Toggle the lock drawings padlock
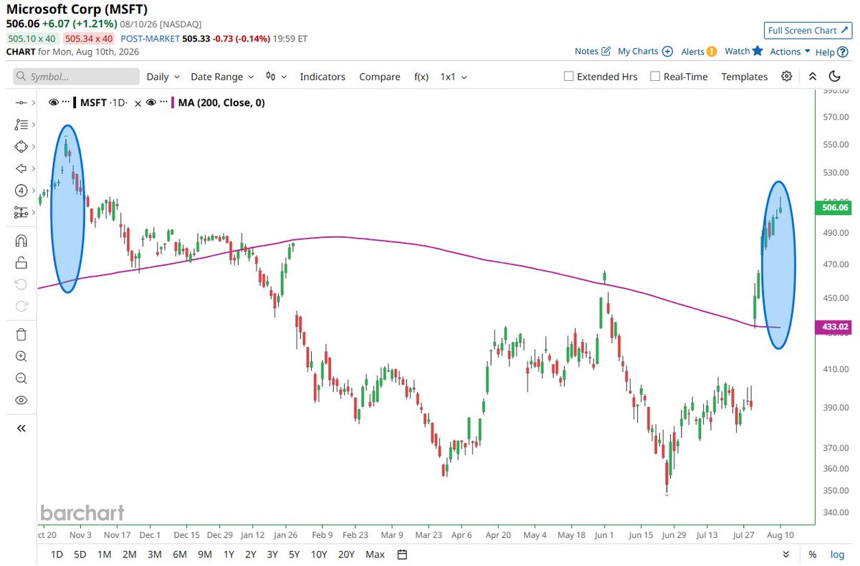860x566 pixels. point(21,262)
